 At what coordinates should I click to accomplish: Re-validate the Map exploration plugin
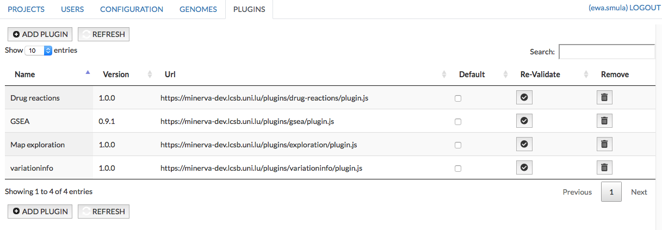524,144
